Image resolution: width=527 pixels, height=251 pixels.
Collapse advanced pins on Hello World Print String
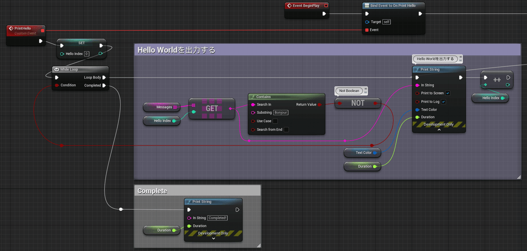(439, 130)
